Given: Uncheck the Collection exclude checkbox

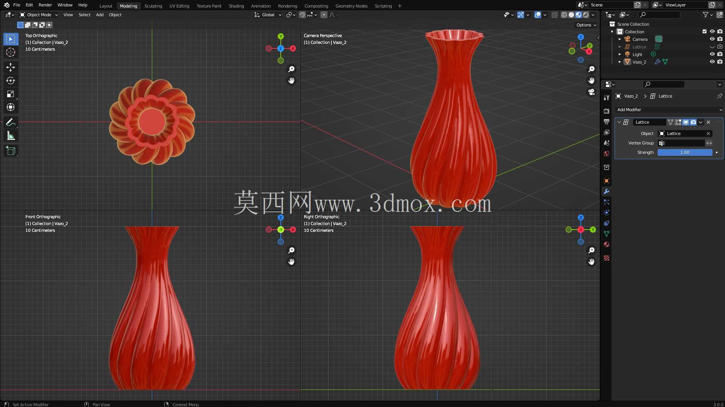Looking at the screenshot, I should tap(705, 31).
